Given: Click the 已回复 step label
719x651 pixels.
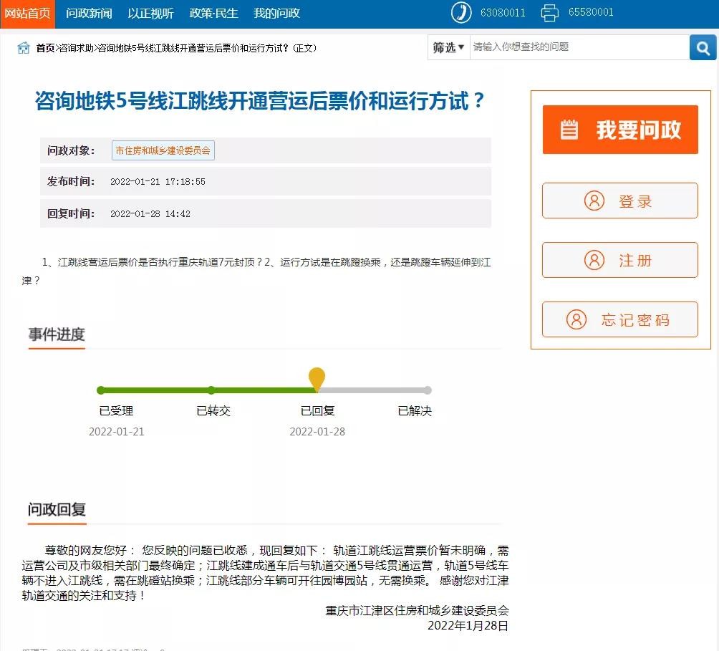Looking at the screenshot, I should coord(317,410).
